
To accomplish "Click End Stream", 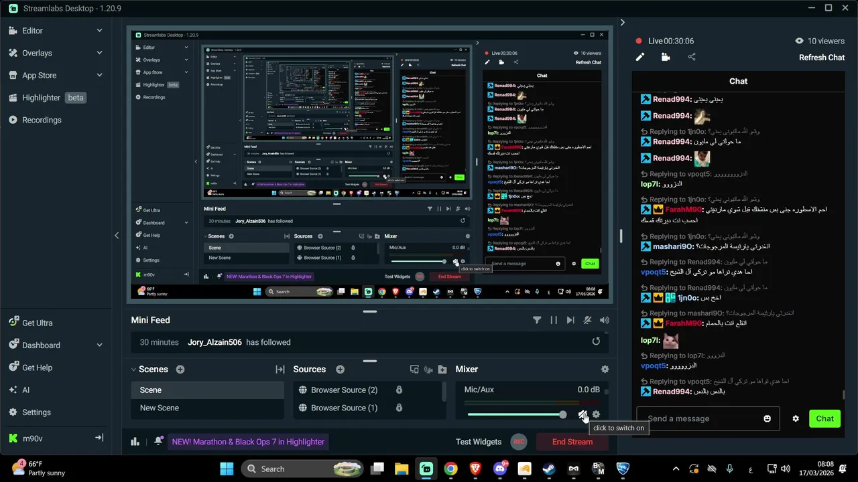I will click(x=572, y=442).
